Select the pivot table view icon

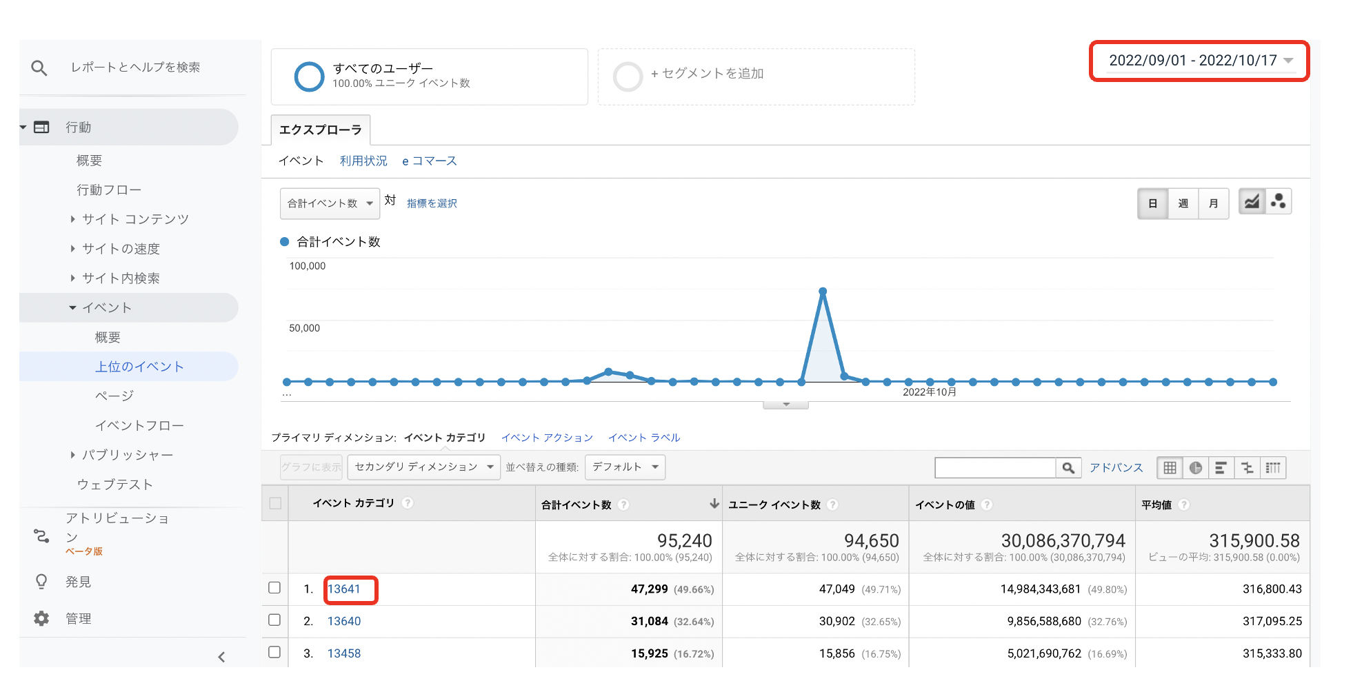tap(1273, 468)
